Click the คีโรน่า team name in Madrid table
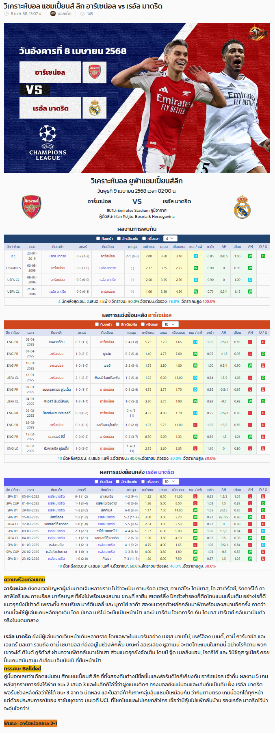The height and width of the screenshot is (733, 275). pos(107,559)
